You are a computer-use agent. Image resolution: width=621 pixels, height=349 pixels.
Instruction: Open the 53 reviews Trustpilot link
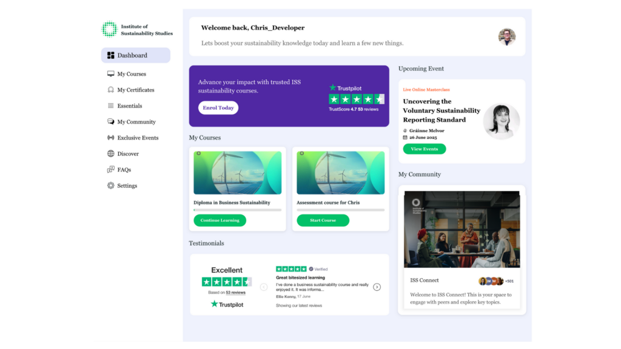point(236,293)
